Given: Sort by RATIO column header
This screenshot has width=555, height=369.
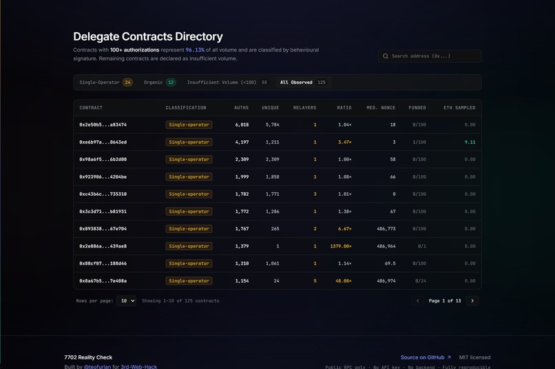Looking at the screenshot, I should (344, 108).
